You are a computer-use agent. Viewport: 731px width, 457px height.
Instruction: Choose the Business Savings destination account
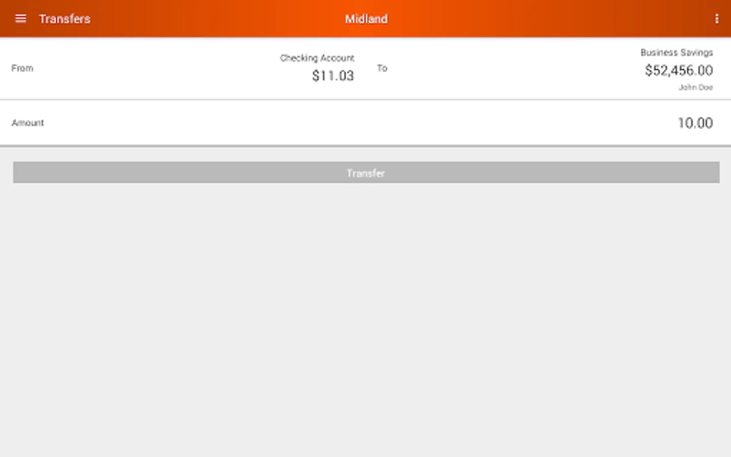point(677,52)
